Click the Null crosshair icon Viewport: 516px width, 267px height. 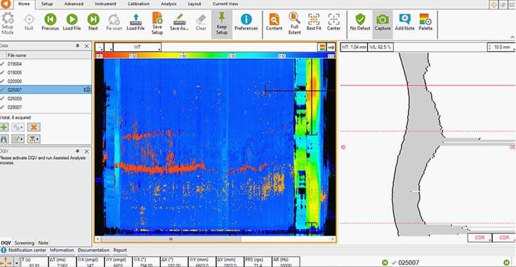29,20
